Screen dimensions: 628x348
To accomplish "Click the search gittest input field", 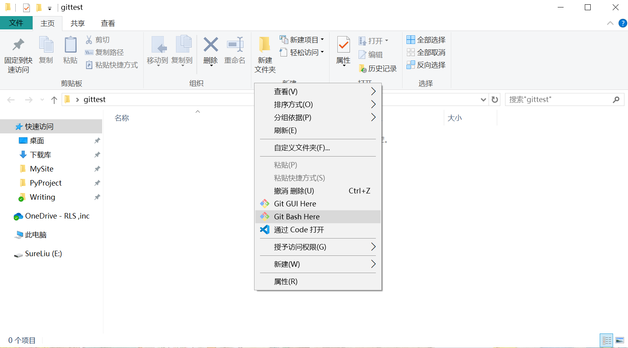I will 558,100.
